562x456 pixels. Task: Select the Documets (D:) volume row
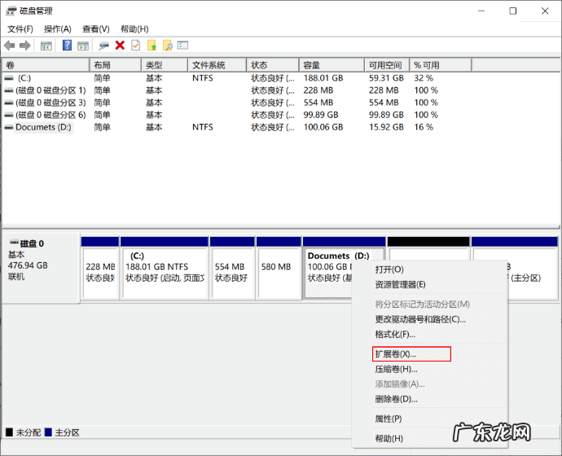pos(236,127)
